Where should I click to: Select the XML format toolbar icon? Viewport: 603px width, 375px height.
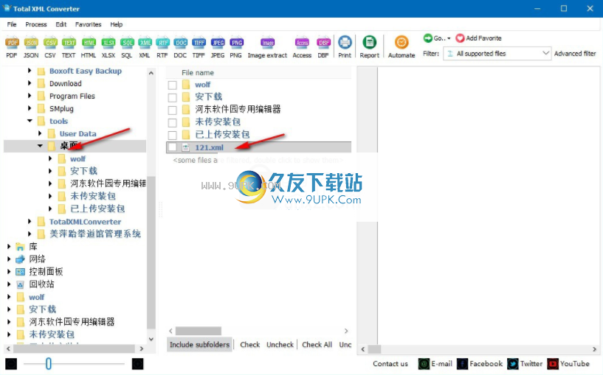tap(145, 47)
